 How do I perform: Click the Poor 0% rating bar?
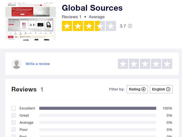[98, 130]
